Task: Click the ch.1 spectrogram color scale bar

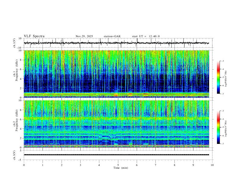Action: 218,77
